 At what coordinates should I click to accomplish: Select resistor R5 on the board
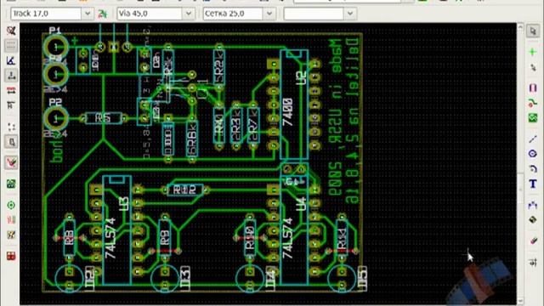pyautogui.click(x=104, y=118)
